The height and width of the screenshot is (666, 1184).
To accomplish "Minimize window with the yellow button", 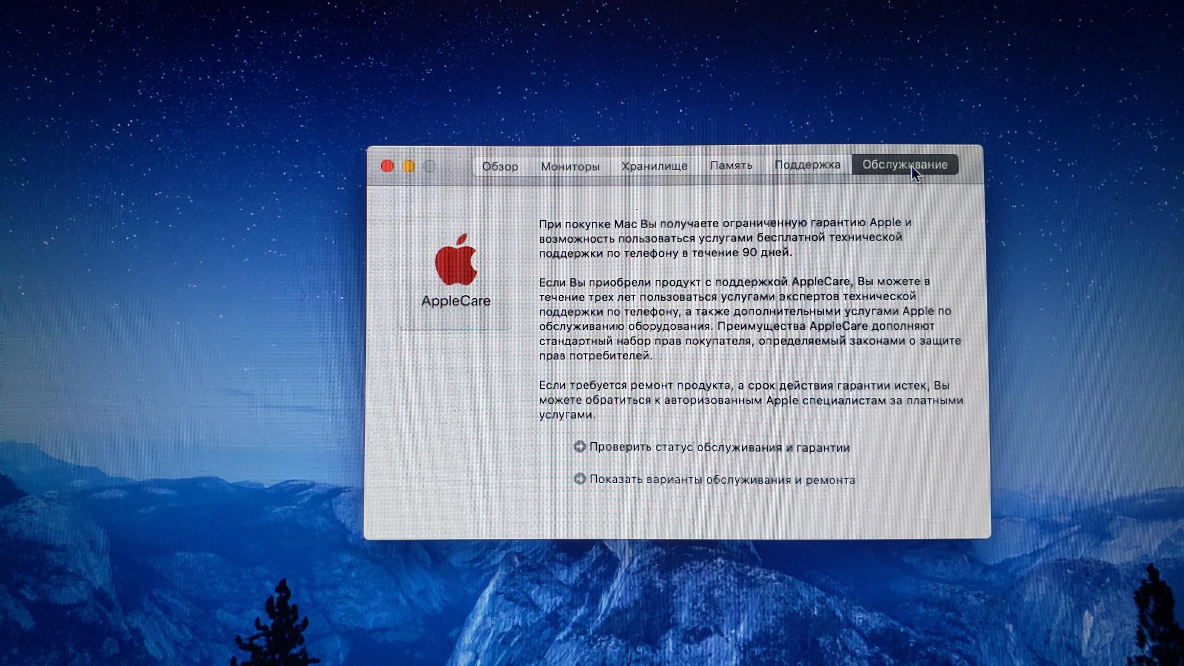I will coord(408,166).
